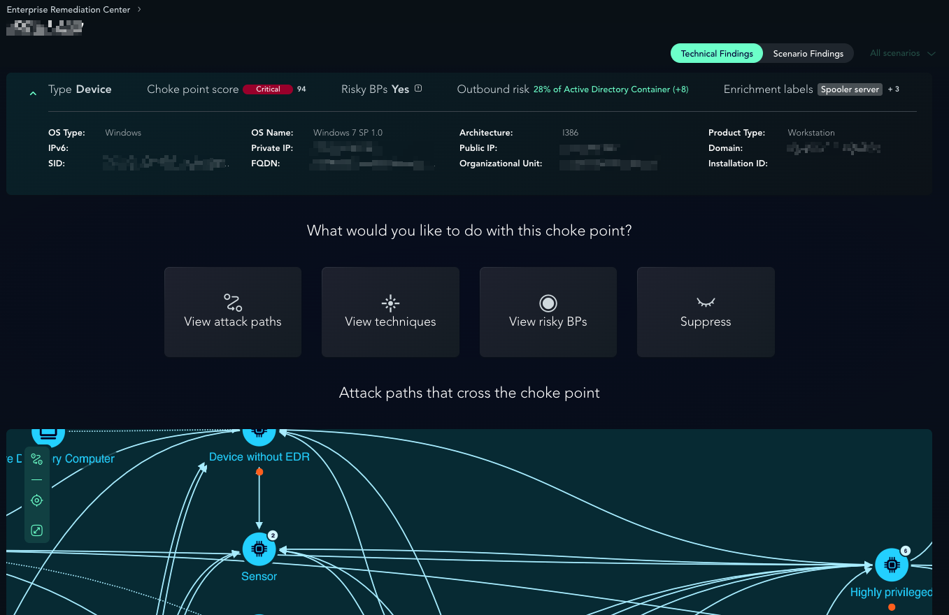Click the Suppress card
This screenshot has width=949, height=615.
pyautogui.click(x=706, y=312)
